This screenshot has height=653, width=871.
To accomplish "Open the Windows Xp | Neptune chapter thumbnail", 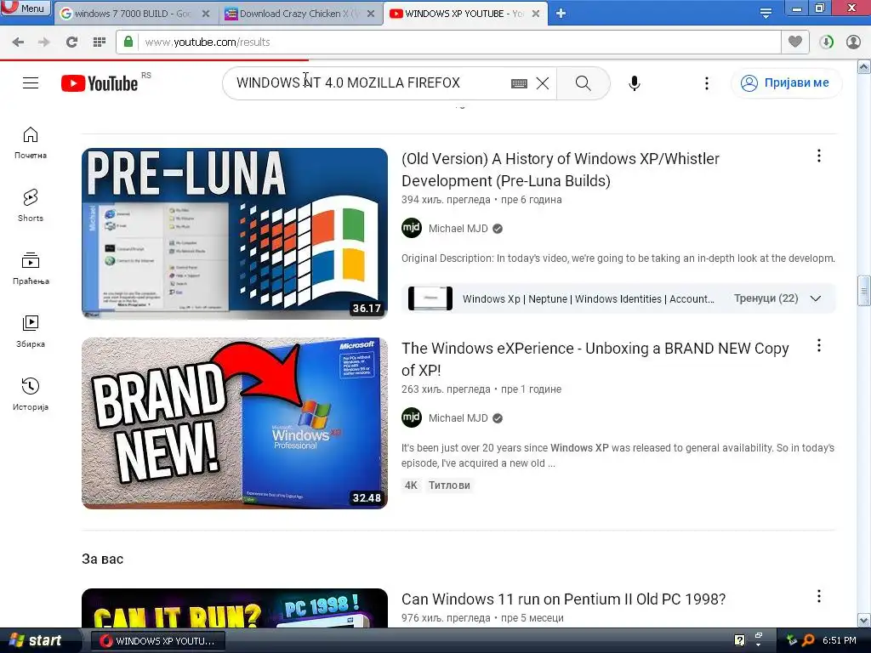I will pyautogui.click(x=430, y=298).
